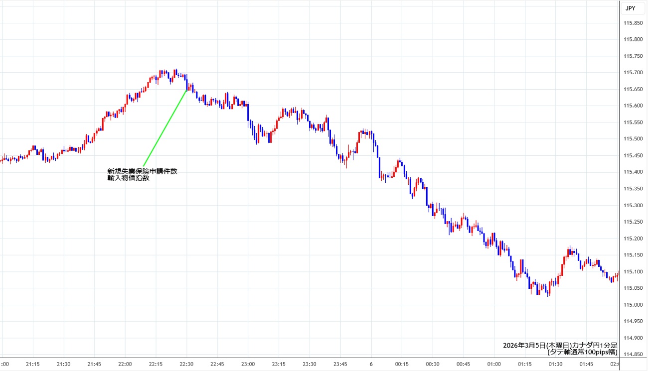Select the 115.500 price axis label
This screenshot has height=371, width=648.
tap(632, 139)
